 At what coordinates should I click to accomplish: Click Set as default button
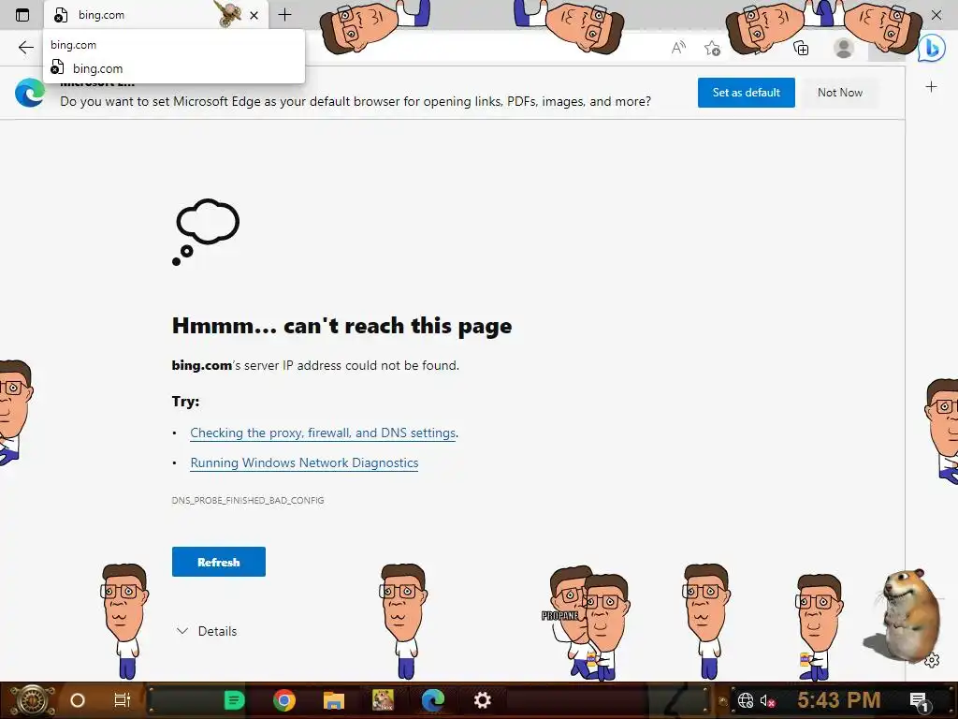click(x=746, y=93)
